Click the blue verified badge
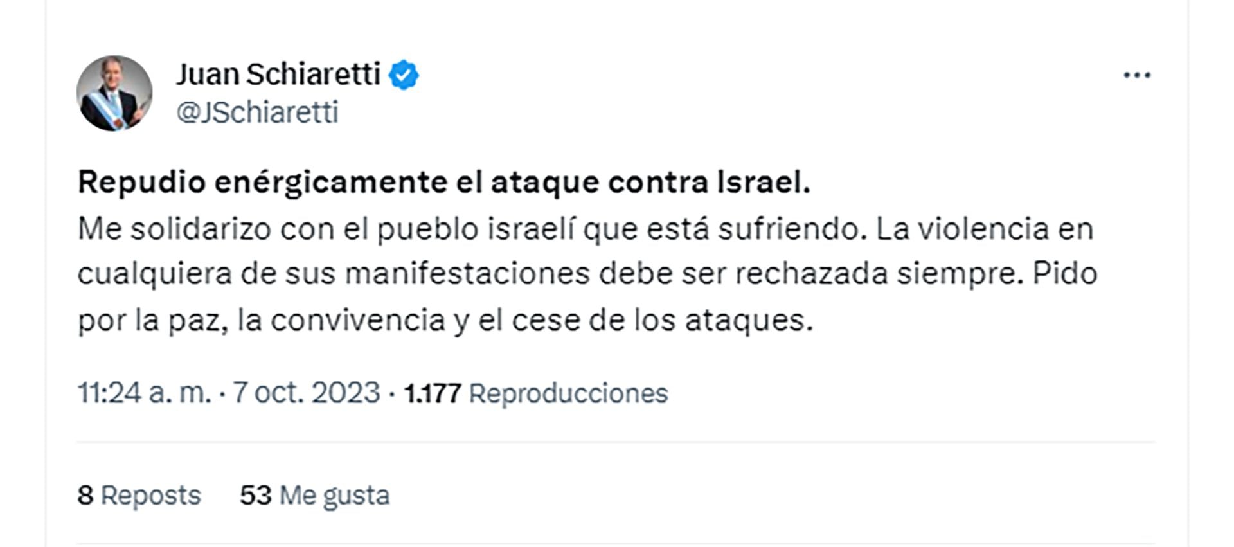This screenshot has height=547, width=1234. tap(404, 75)
